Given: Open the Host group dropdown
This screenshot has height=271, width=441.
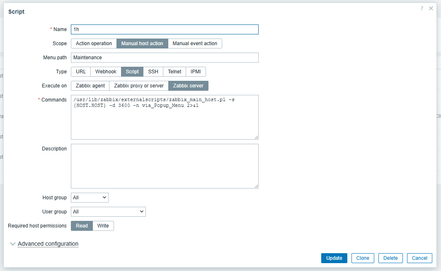Looking at the screenshot, I should 90,198.
